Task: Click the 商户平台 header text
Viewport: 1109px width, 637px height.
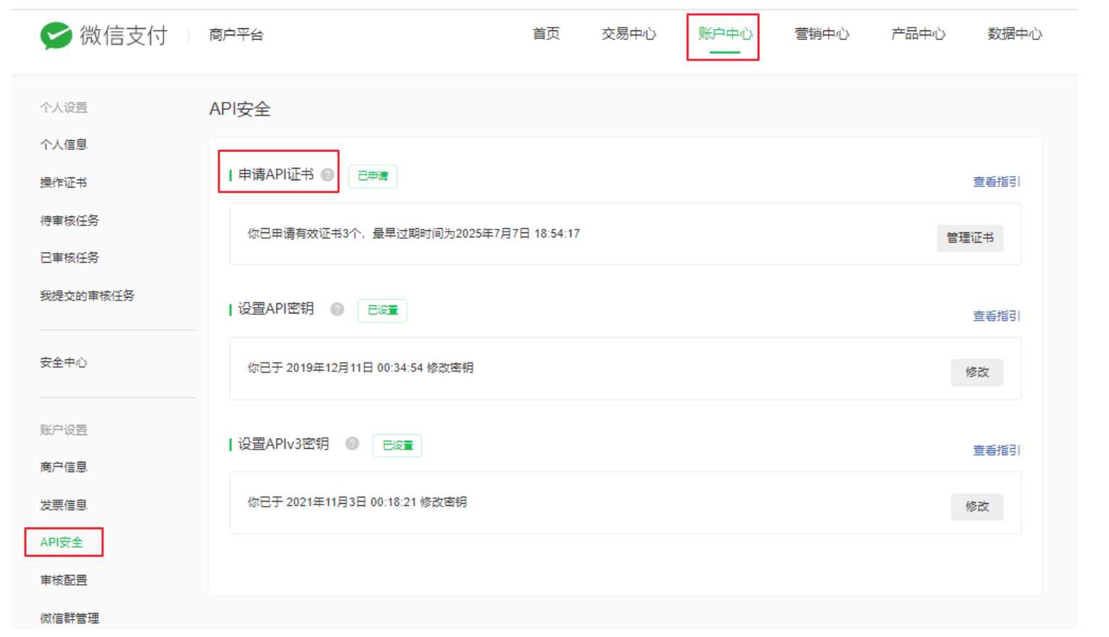Action: click(x=236, y=35)
